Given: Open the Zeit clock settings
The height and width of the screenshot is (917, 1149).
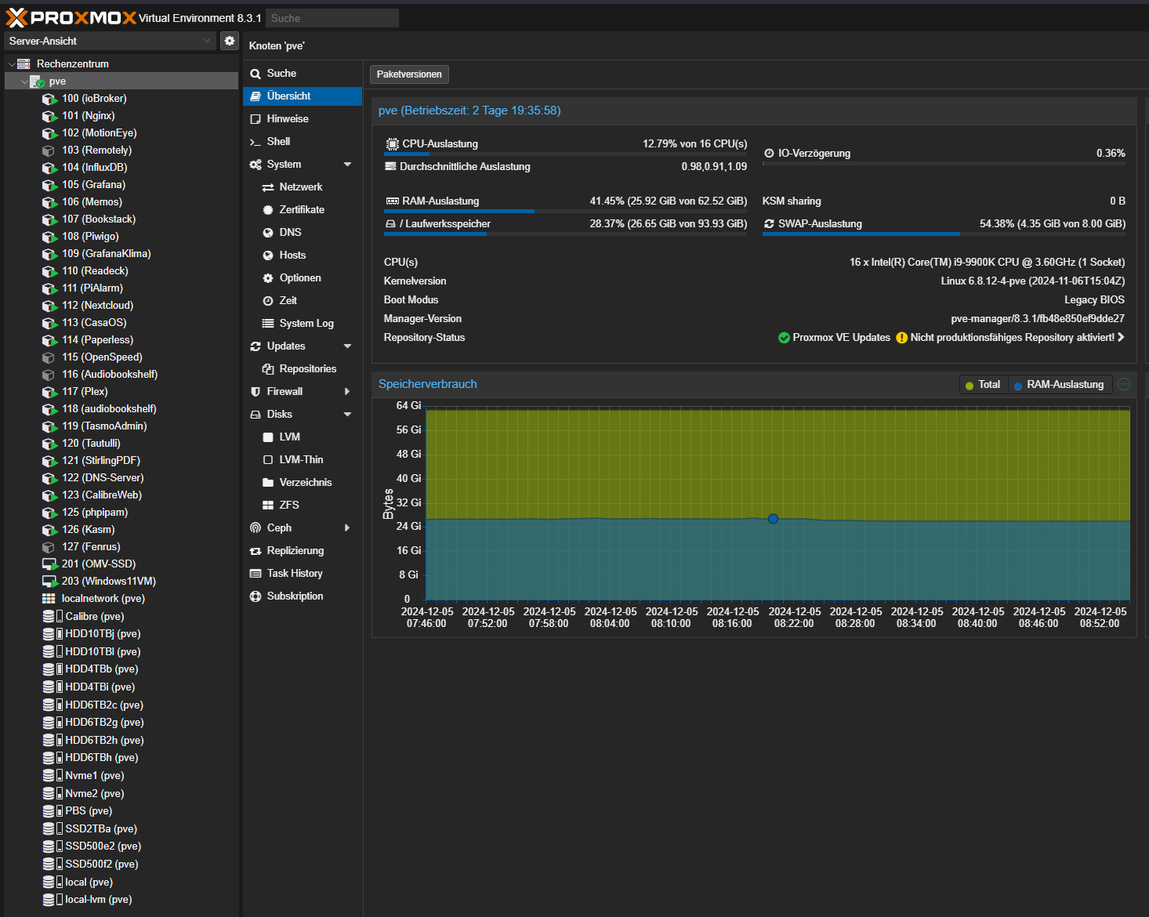Looking at the screenshot, I should click(x=303, y=300).
